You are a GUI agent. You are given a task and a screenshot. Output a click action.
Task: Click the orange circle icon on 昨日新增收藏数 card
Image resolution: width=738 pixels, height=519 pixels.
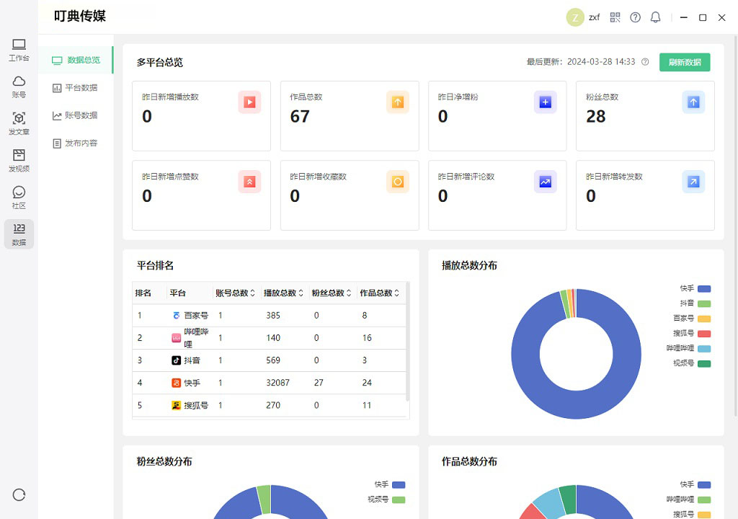pos(398,182)
